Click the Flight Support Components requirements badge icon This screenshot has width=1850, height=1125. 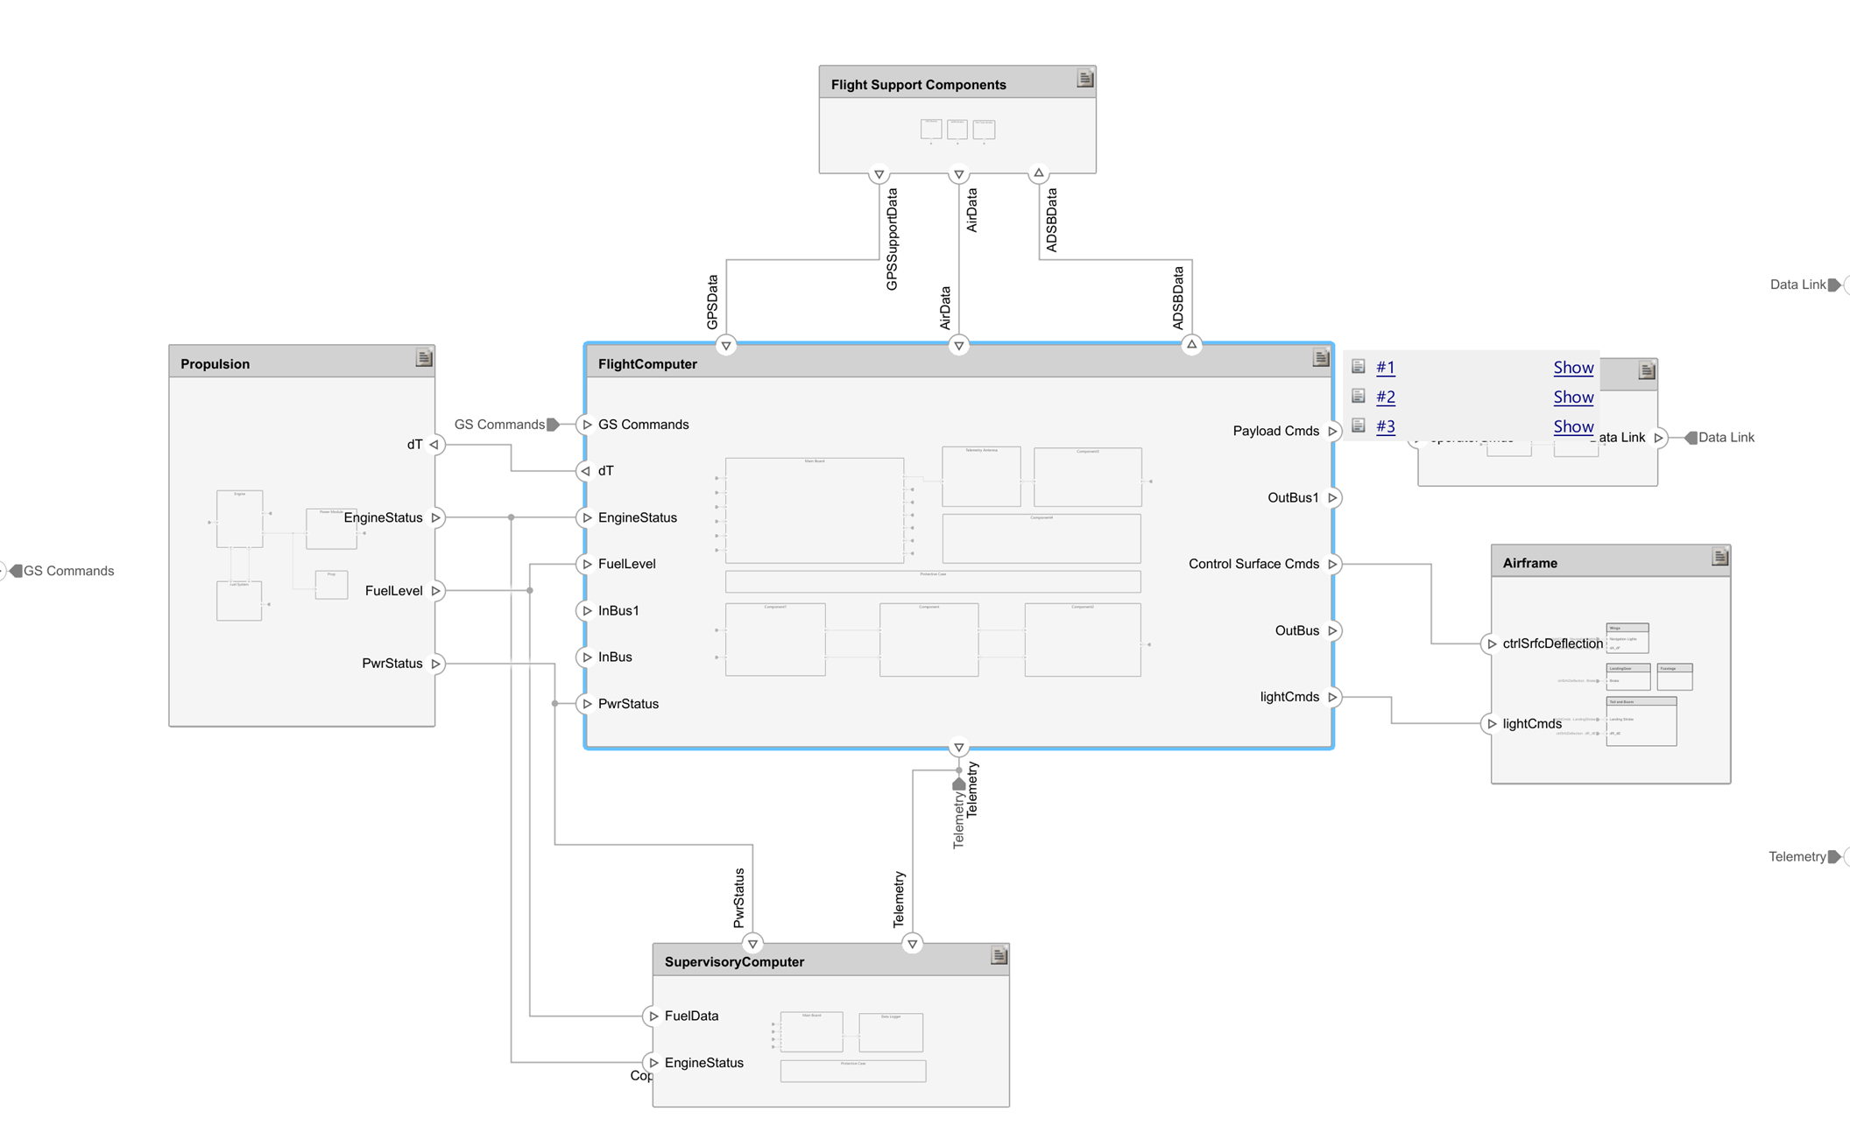tap(1085, 79)
